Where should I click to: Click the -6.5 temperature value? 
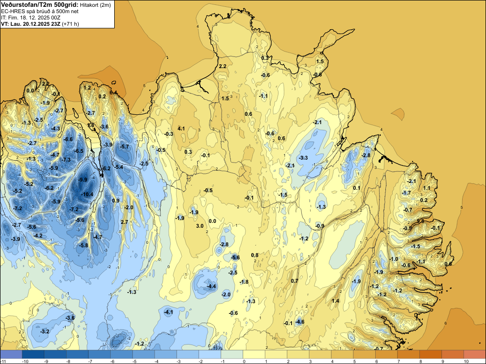pyautogui.click(x=79, y=151)
